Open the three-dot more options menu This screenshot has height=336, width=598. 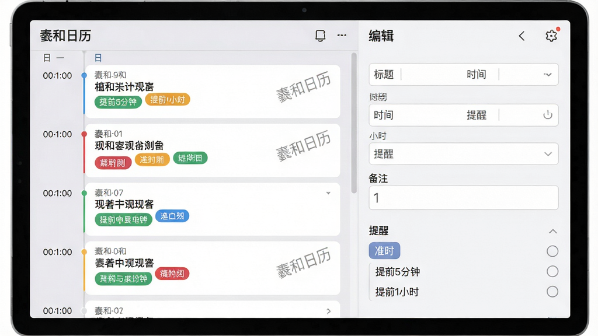tap(342, 36)
